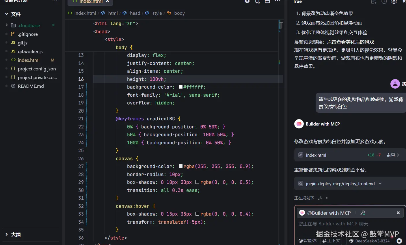The height and width of the screenshot is (245, 406).
Task: Expand the 大纲 outline section
Action: coord(7,235)
